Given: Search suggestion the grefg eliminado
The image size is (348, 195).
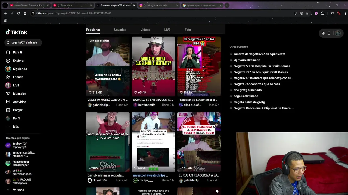Looking at the screenshot, I should (248, 90).
